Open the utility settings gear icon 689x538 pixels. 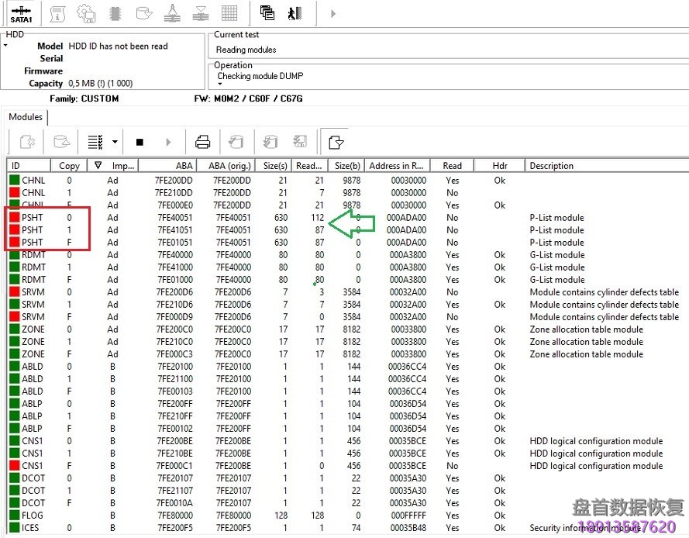(86, 13)
